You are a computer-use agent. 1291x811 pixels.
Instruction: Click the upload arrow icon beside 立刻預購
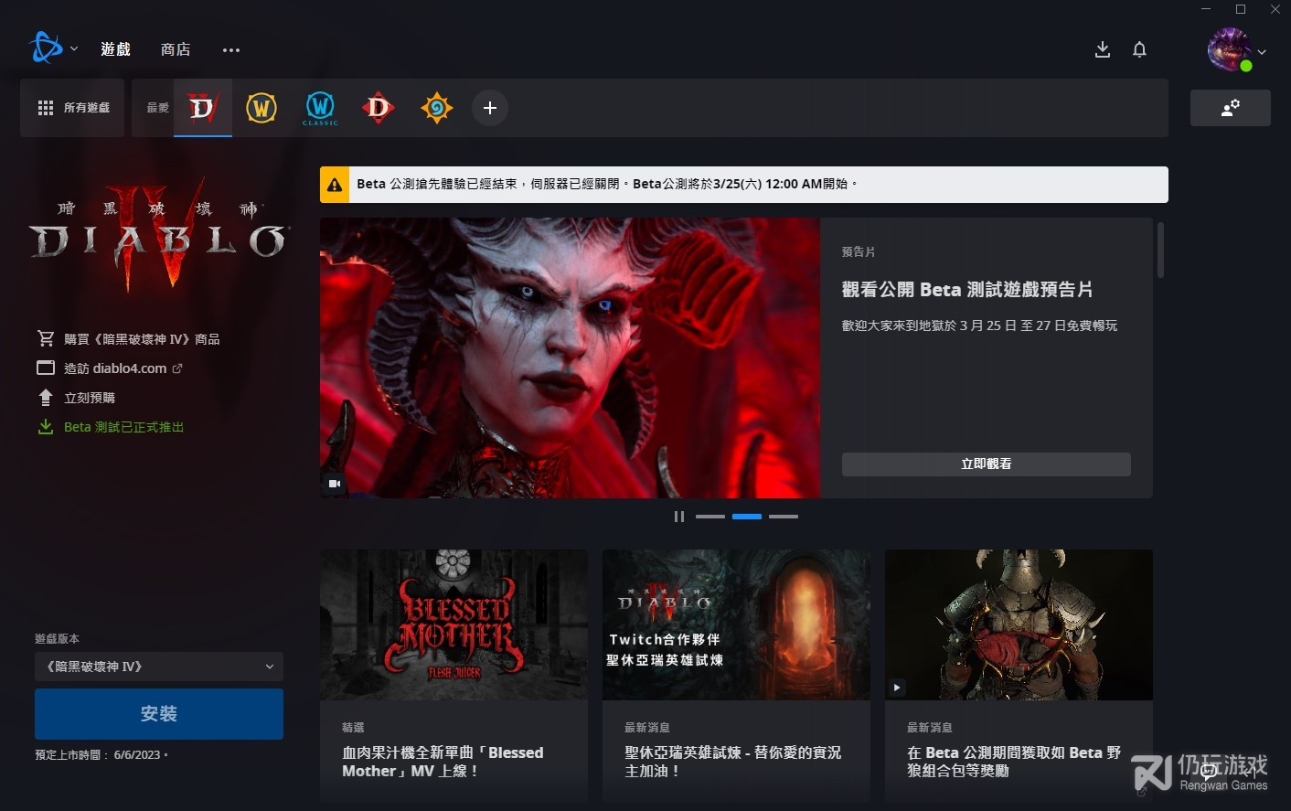pos(46,398)
